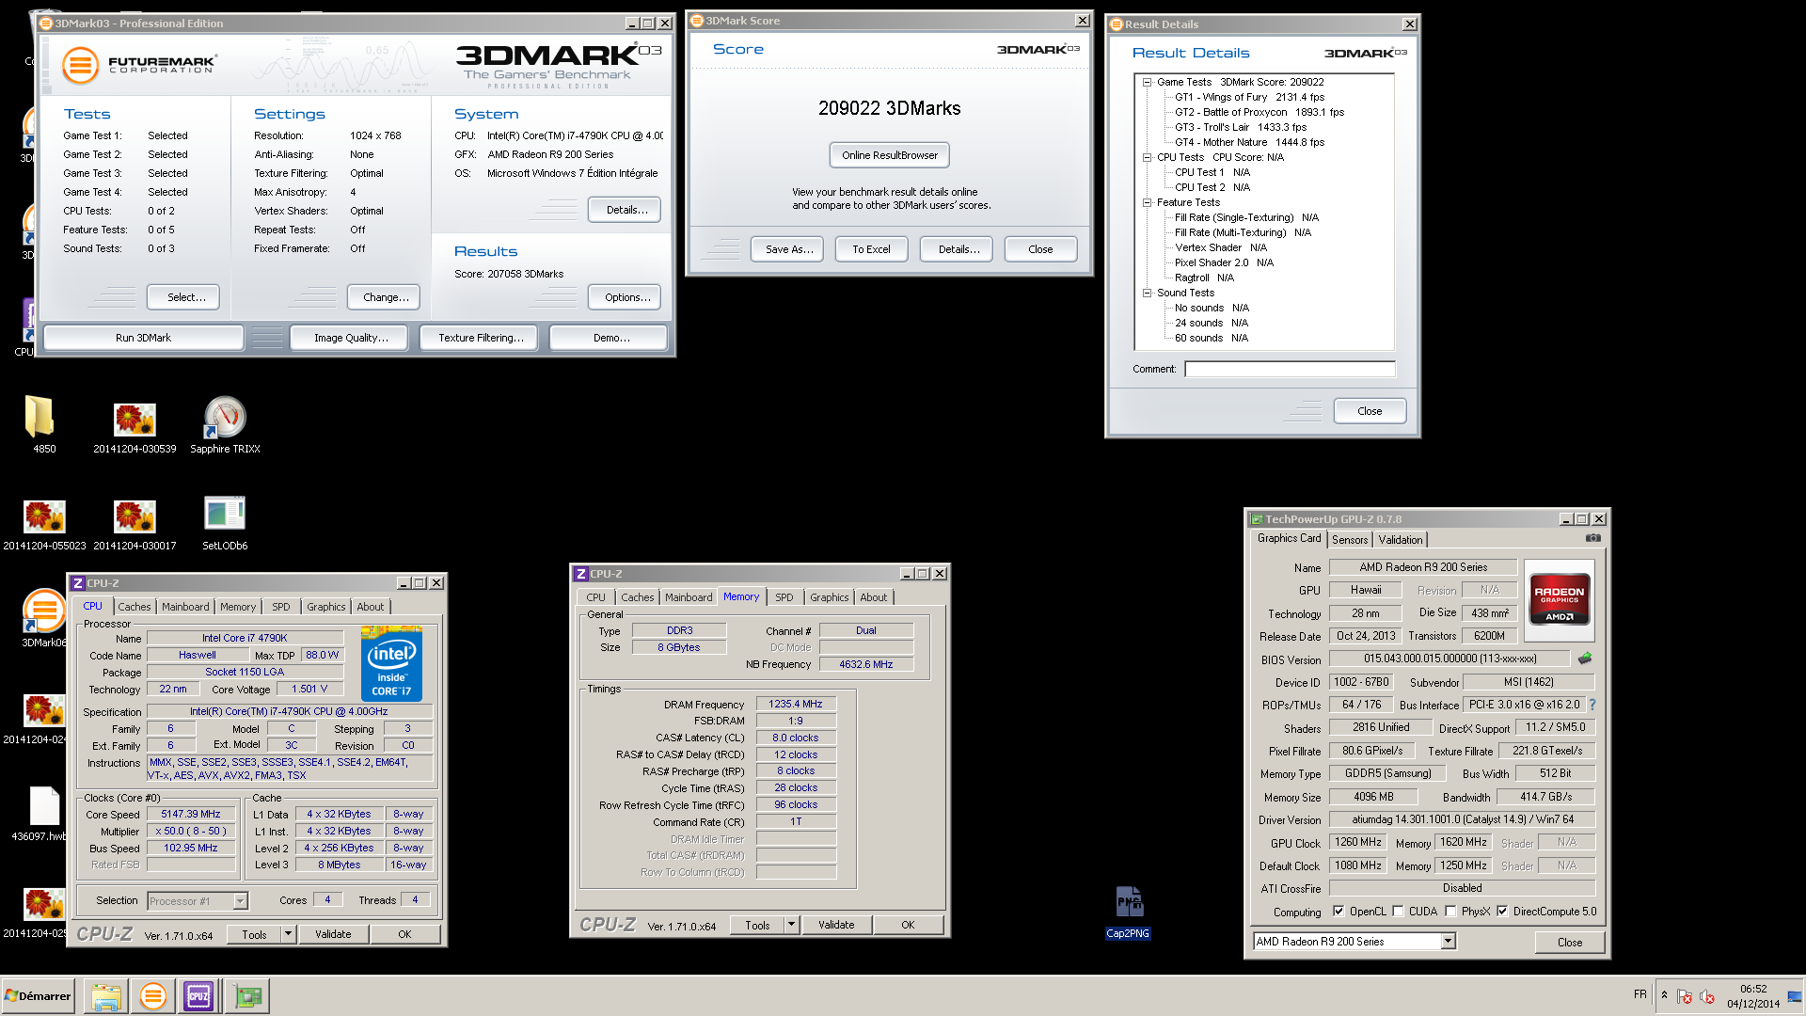Collapse the CPU Tests tree node
The image size is (1806, 1016).
click(1148, 157)
